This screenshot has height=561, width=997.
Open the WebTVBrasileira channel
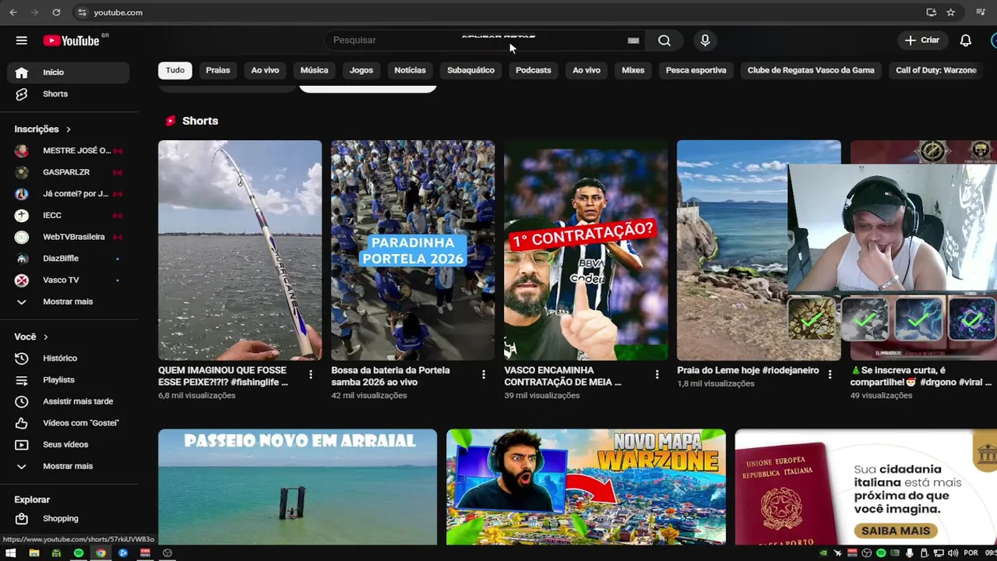click(x=69, y=237)
